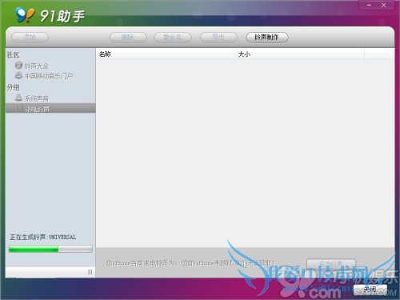Screen dimensions: 400x300
Task: Click the 中国移动音乐门户 bell icon
Action: (x=18, y=75)
